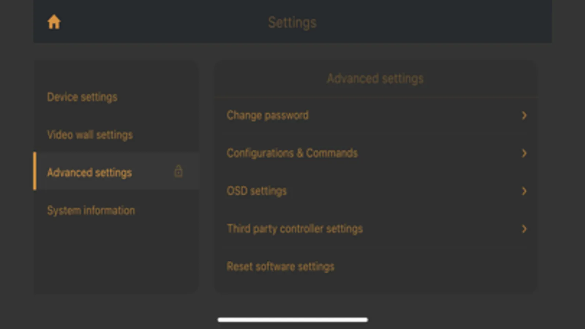This screenshot has height=329, width=585.
Task: Click the Advanced settings panel heading
Action: point(375,79)
